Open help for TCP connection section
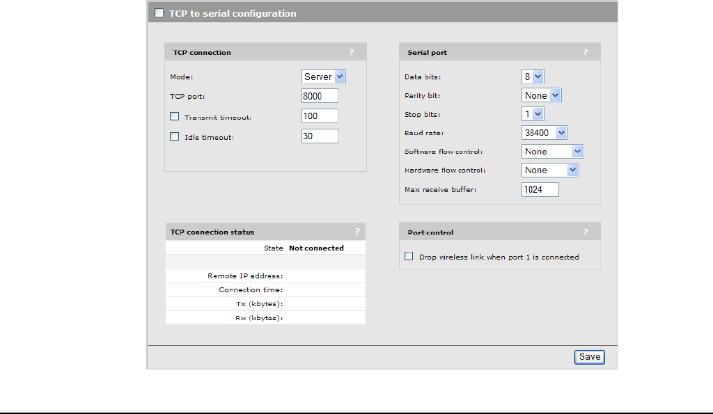 pyautogui.click(x=352, y=52)
